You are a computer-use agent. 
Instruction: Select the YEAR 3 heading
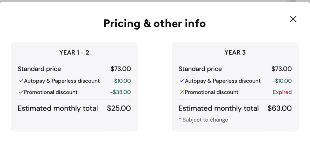pyautogui.click(x=235, y=53)
